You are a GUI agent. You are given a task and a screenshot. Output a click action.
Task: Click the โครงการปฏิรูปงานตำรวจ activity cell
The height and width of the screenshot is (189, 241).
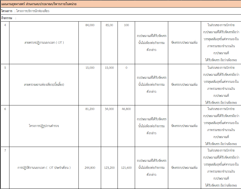point(44,126)
